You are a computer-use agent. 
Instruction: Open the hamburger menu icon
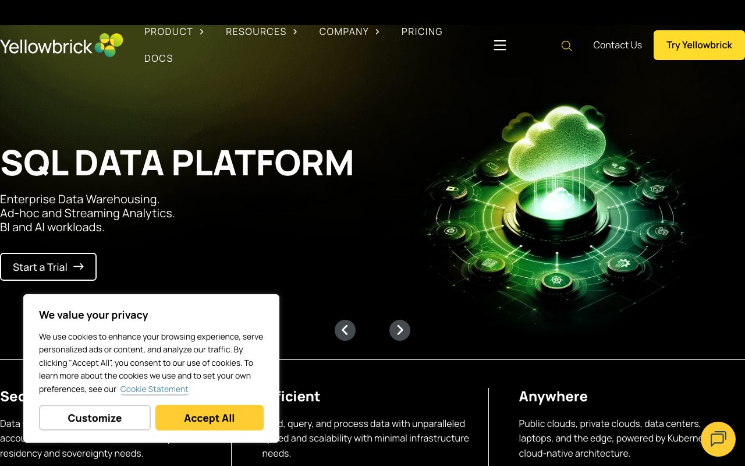pos(500,45)
